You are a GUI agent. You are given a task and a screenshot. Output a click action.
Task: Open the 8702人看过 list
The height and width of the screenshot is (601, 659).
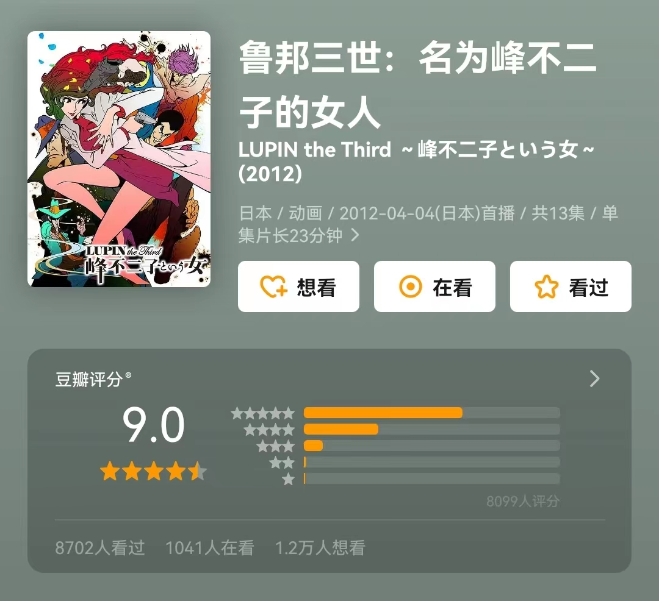pyautogui.click(x=100, y=548)
